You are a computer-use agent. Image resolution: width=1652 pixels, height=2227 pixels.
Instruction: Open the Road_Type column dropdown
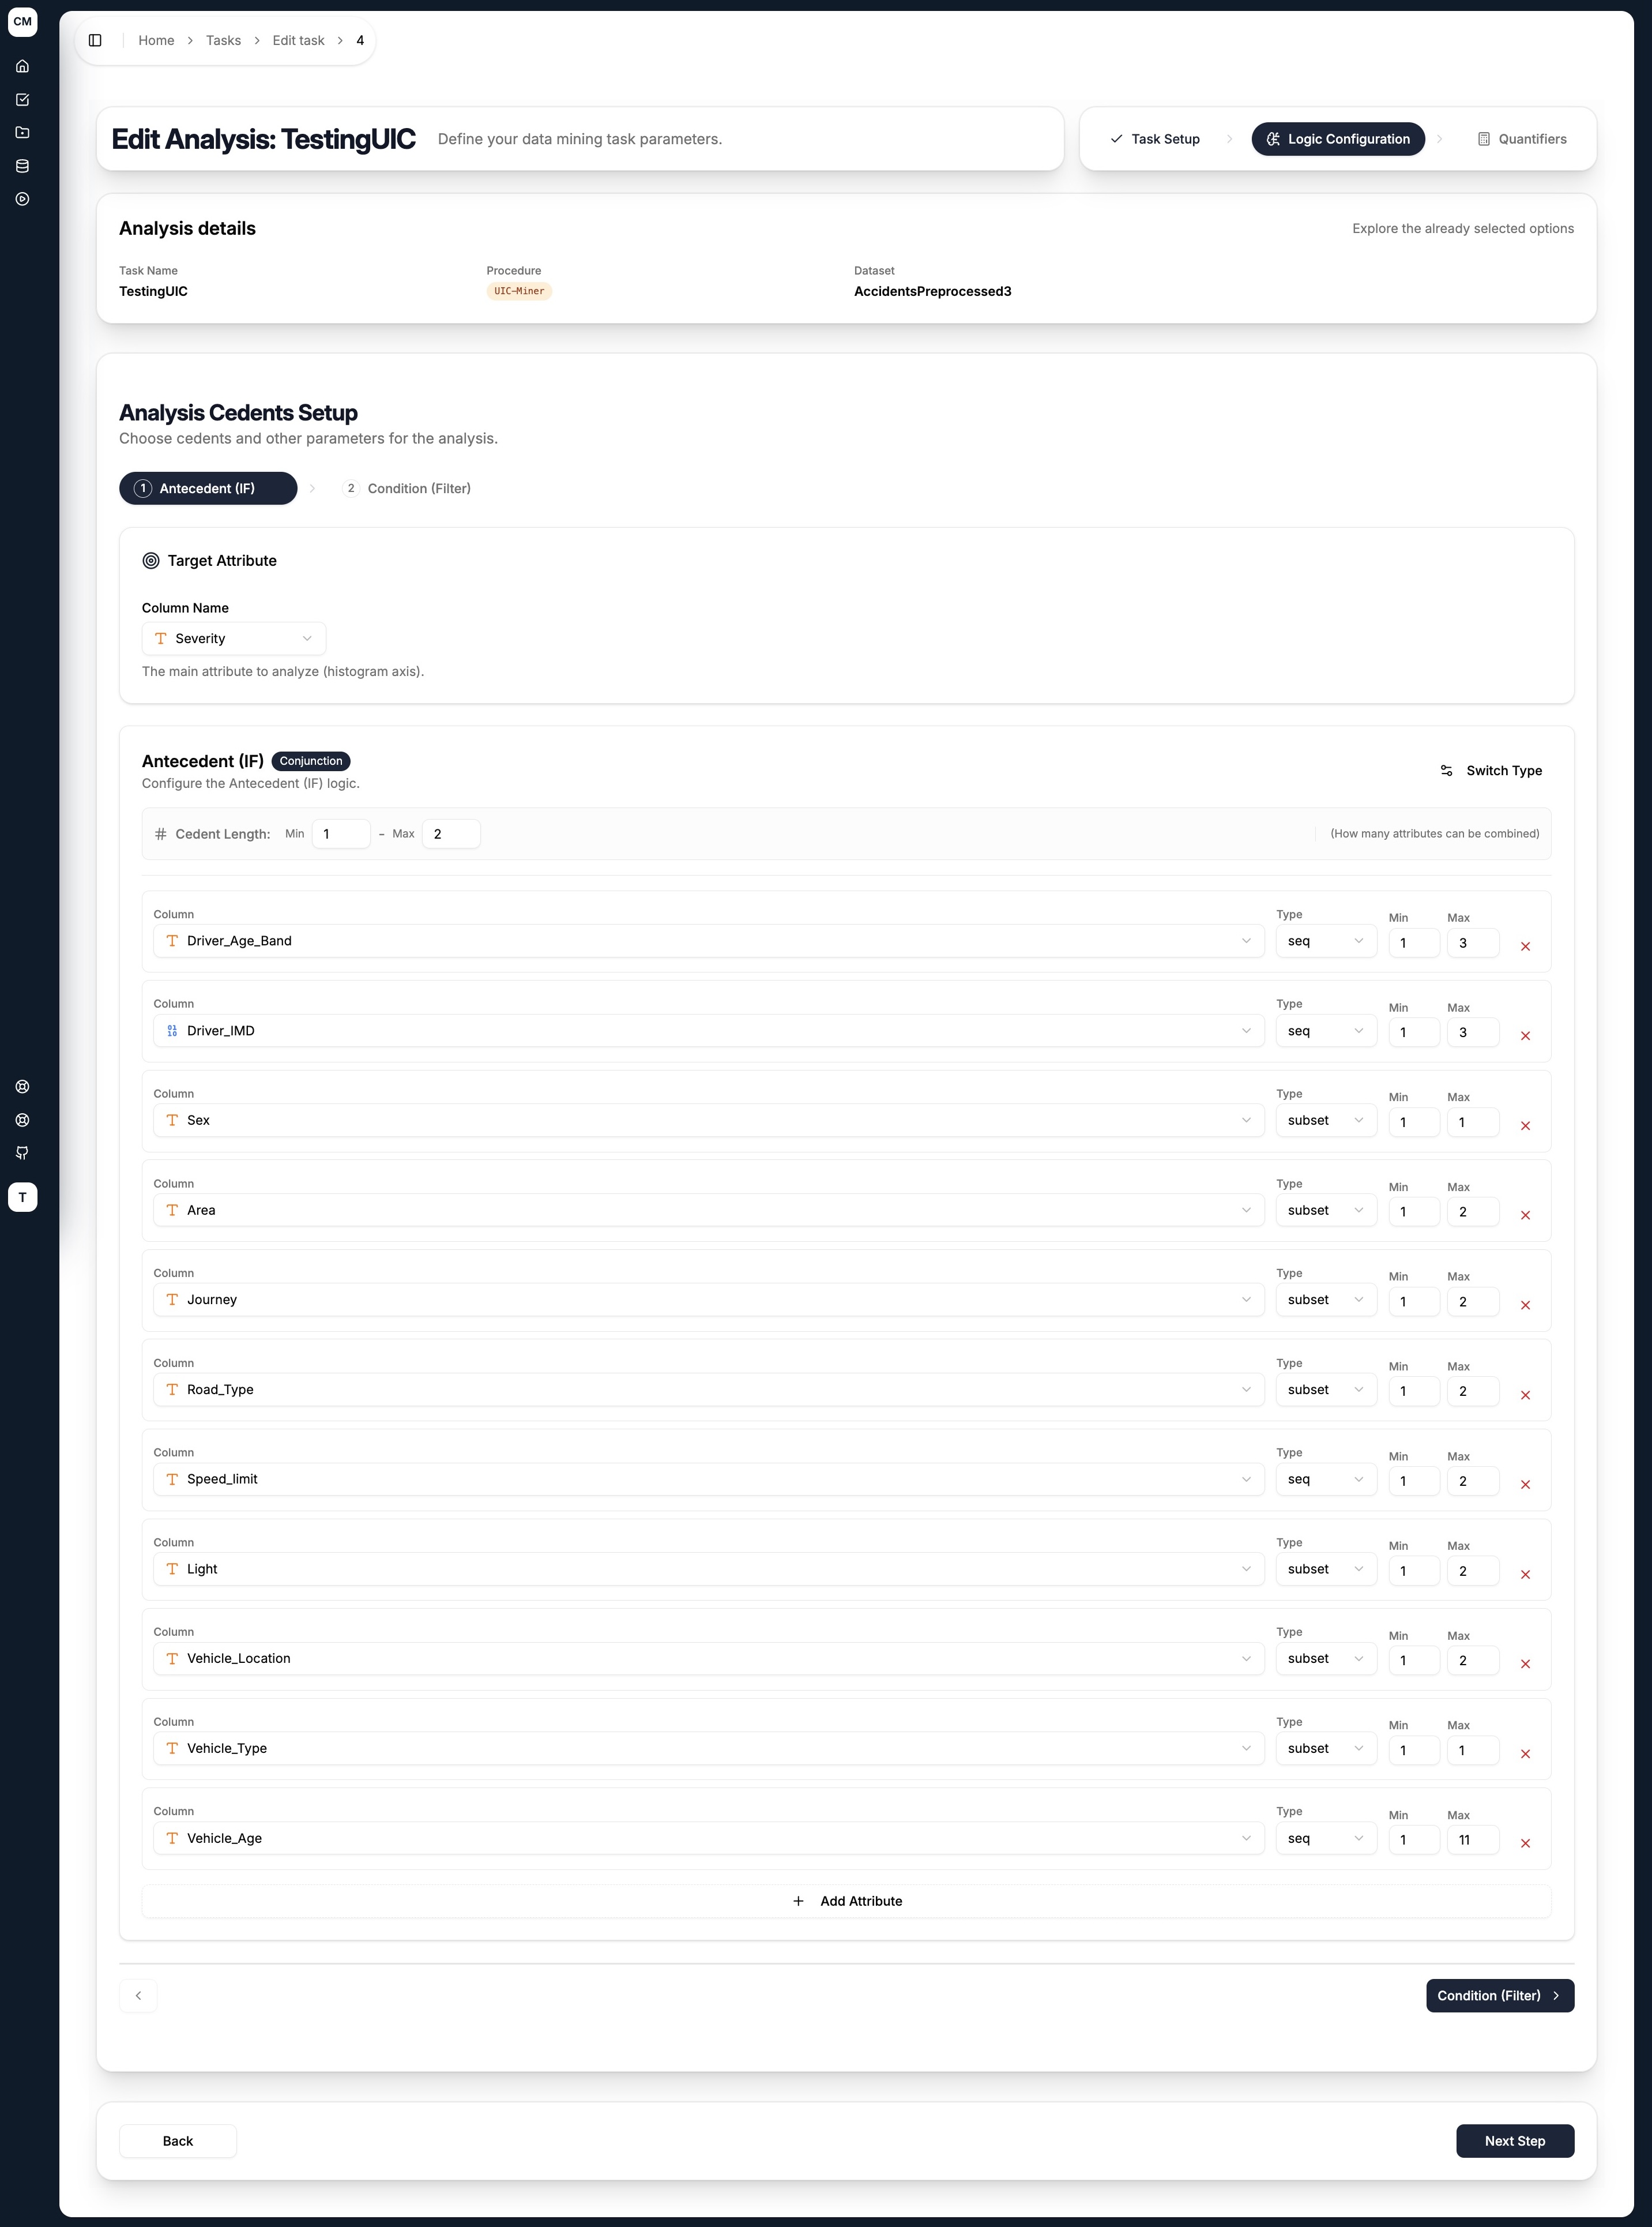click(708, 1389)
